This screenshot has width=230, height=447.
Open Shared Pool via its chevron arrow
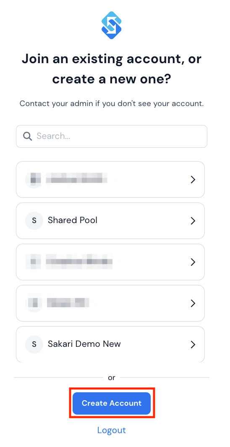[193, 221]
